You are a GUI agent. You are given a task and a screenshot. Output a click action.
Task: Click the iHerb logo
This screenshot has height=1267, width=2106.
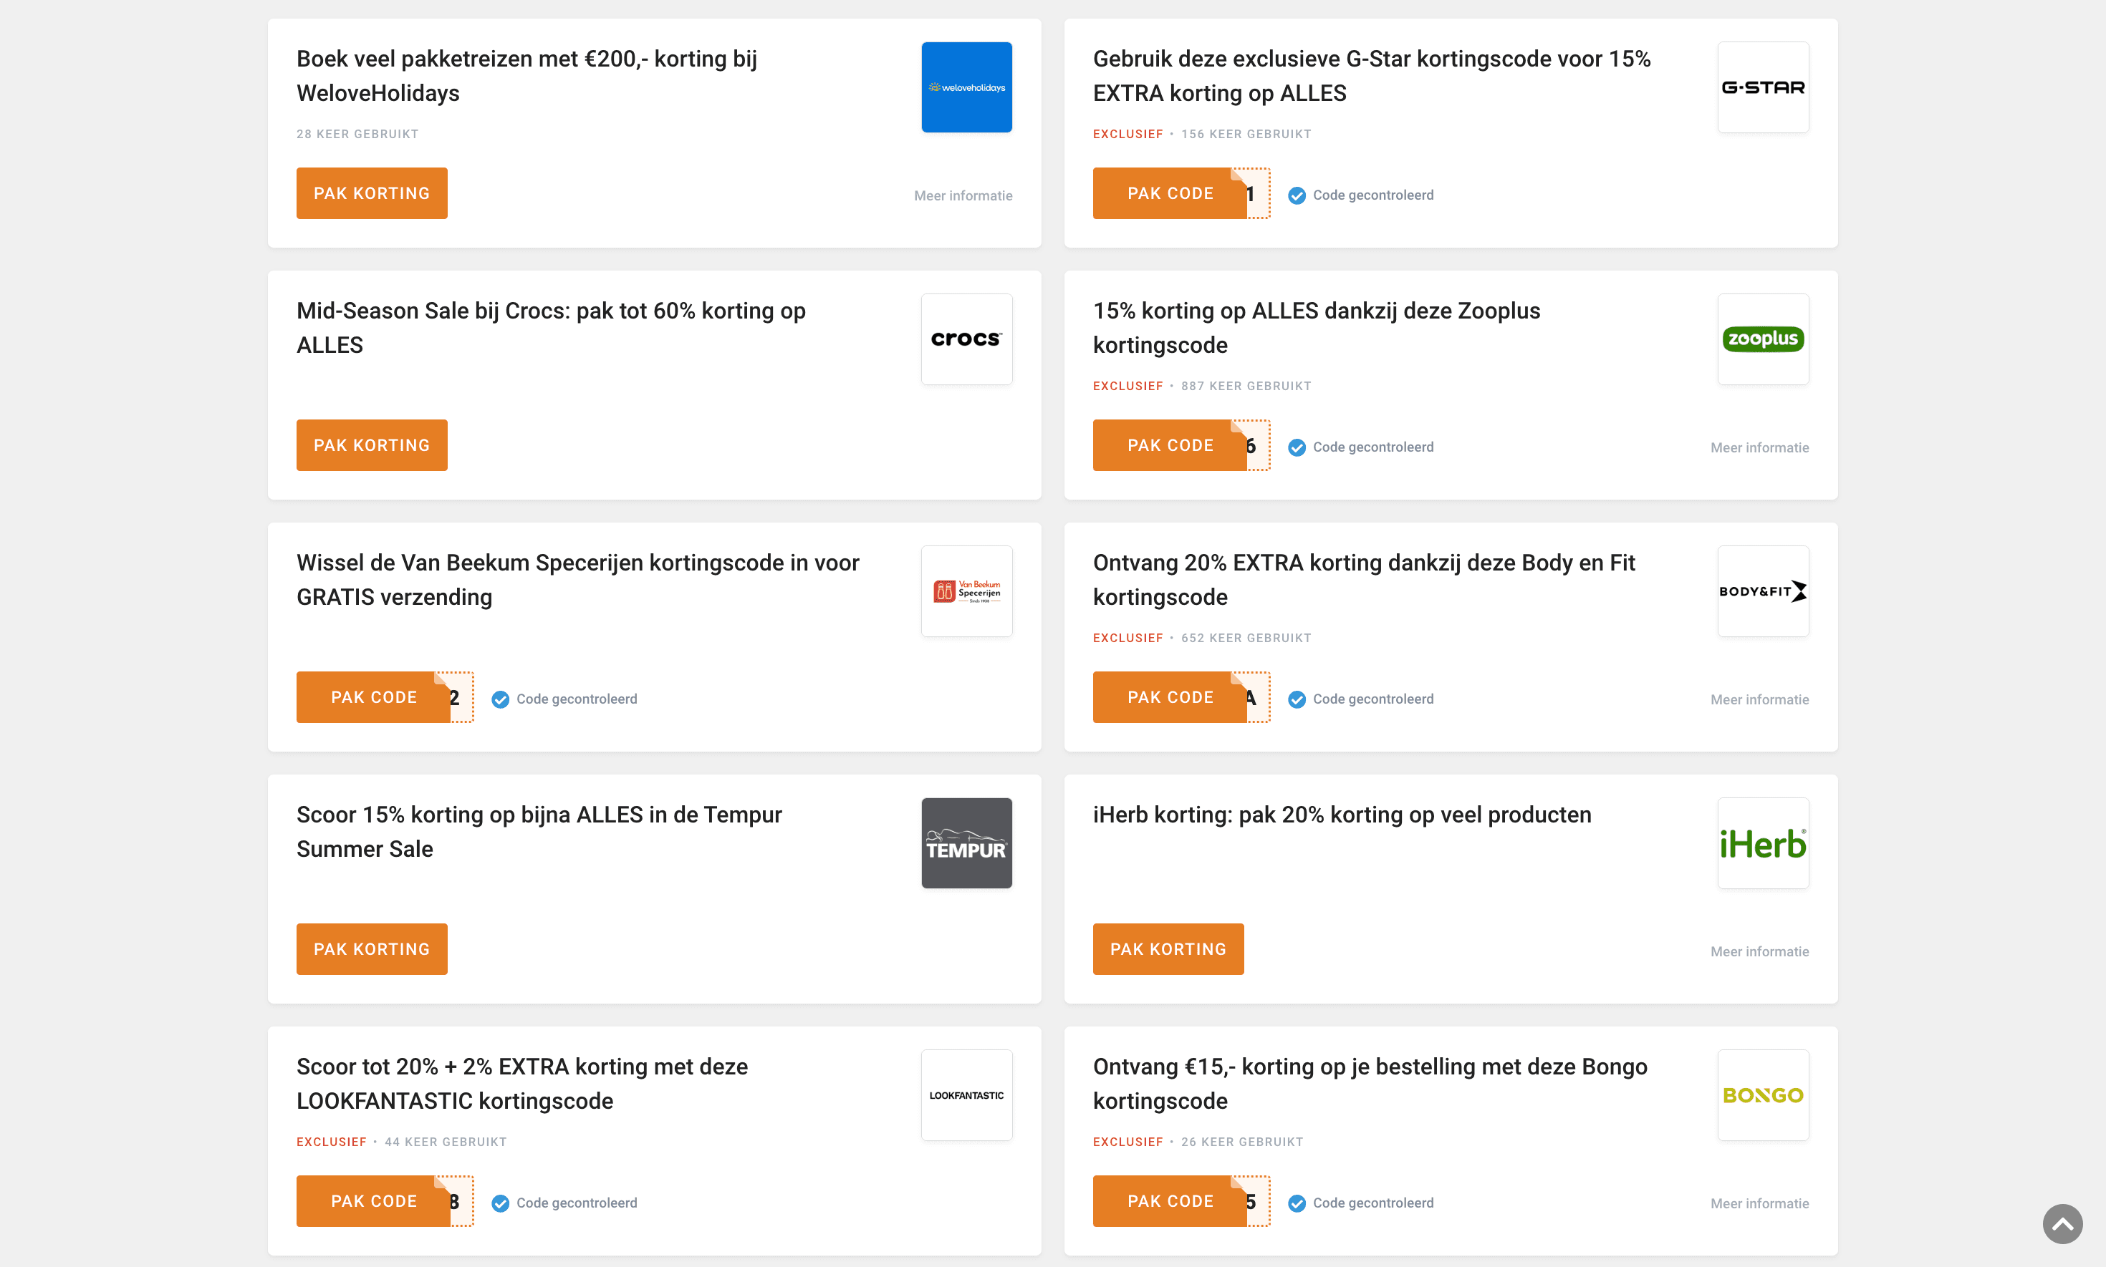1763,843
